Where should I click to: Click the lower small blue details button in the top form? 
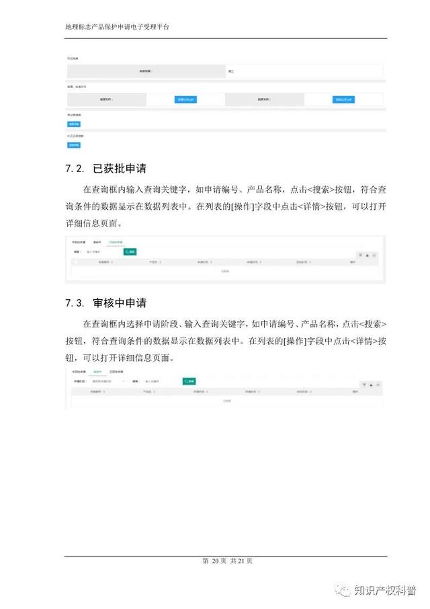pyautogui.click(x=74, y=145)
